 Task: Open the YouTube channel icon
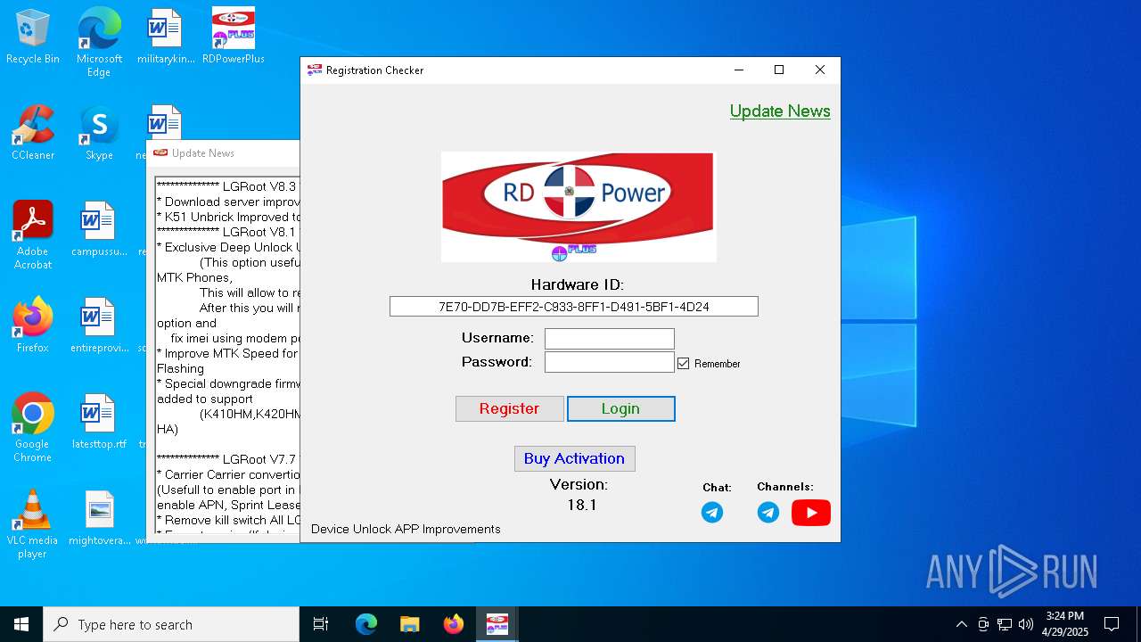pos(811,513)
